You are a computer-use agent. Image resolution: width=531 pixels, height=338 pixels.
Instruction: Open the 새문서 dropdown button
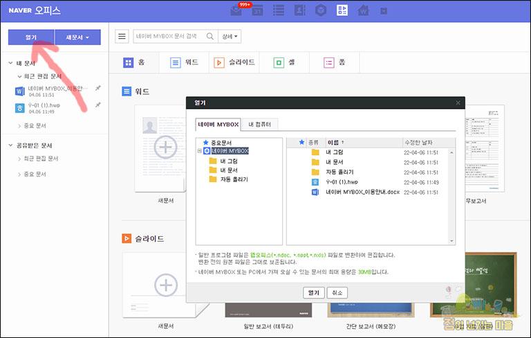77,37
